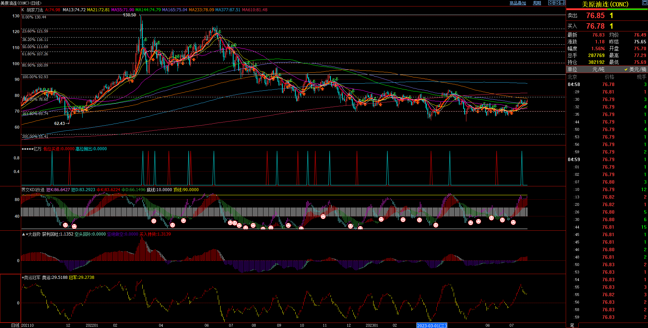
Task: Click the split panel layout icon
Action: tap(562, 3)
